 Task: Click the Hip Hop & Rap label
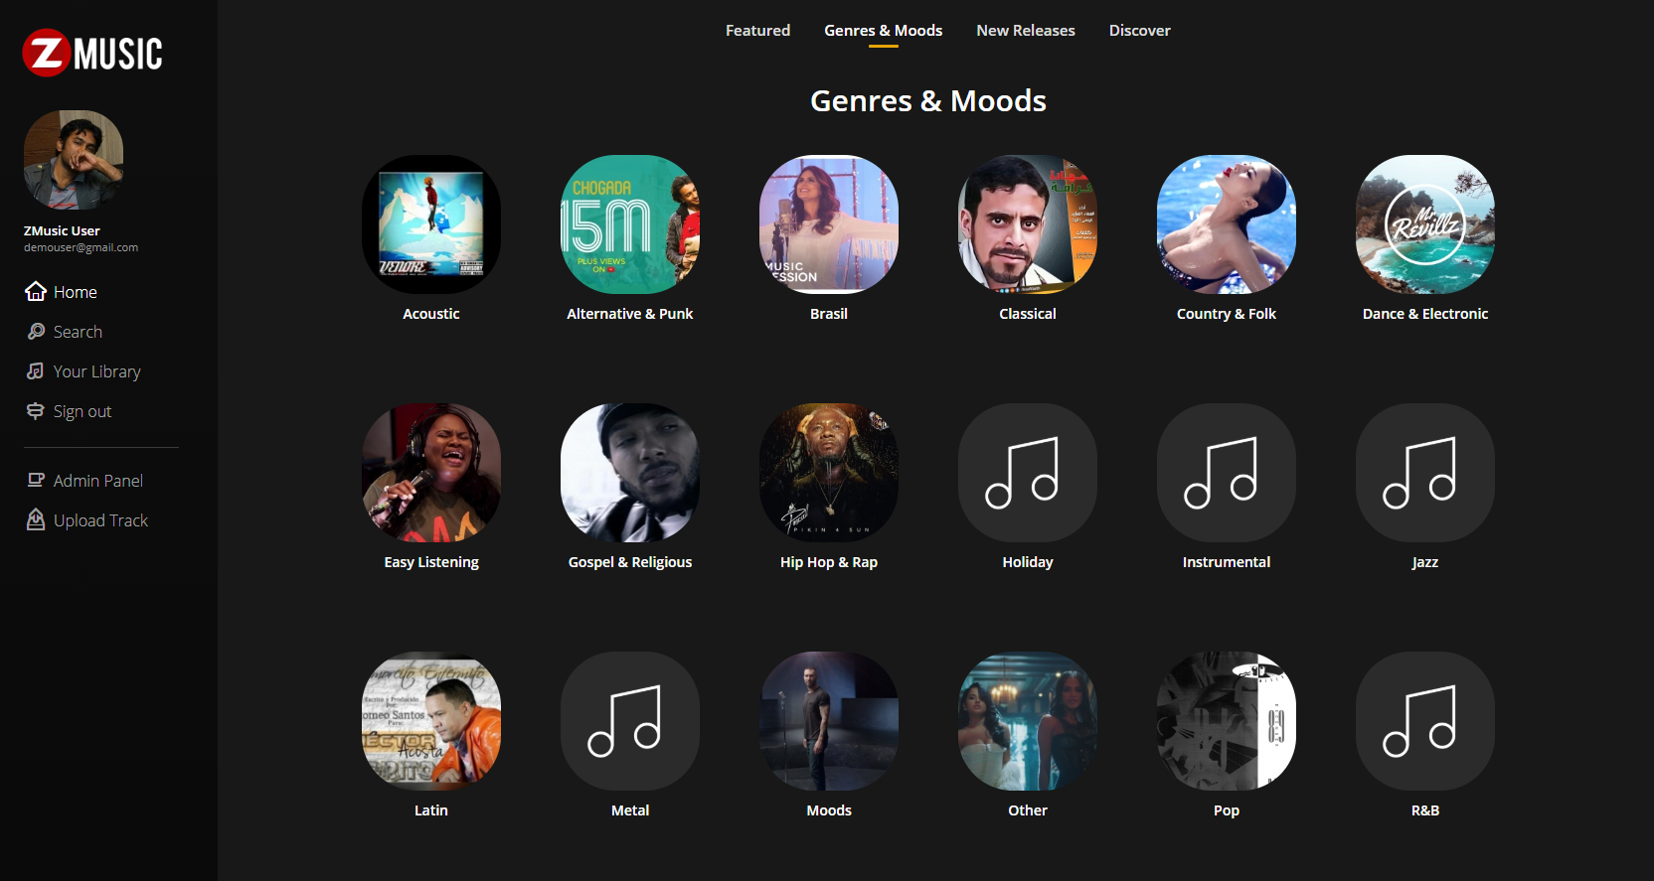pyautogui.click(x=829, y=562)
